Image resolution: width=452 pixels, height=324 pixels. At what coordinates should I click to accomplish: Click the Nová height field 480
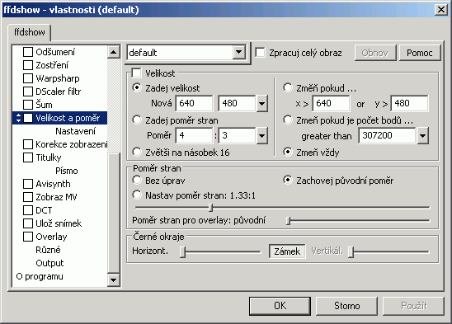[x=237, y=103]
